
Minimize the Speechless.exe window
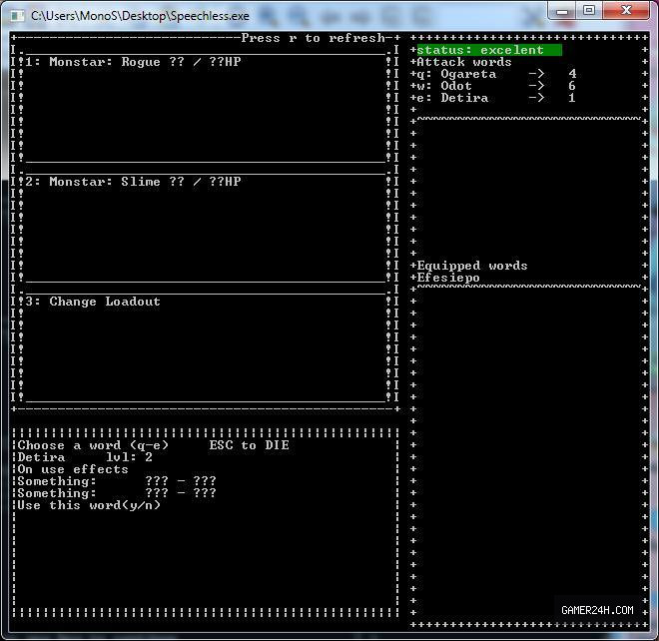pos(562,10)
